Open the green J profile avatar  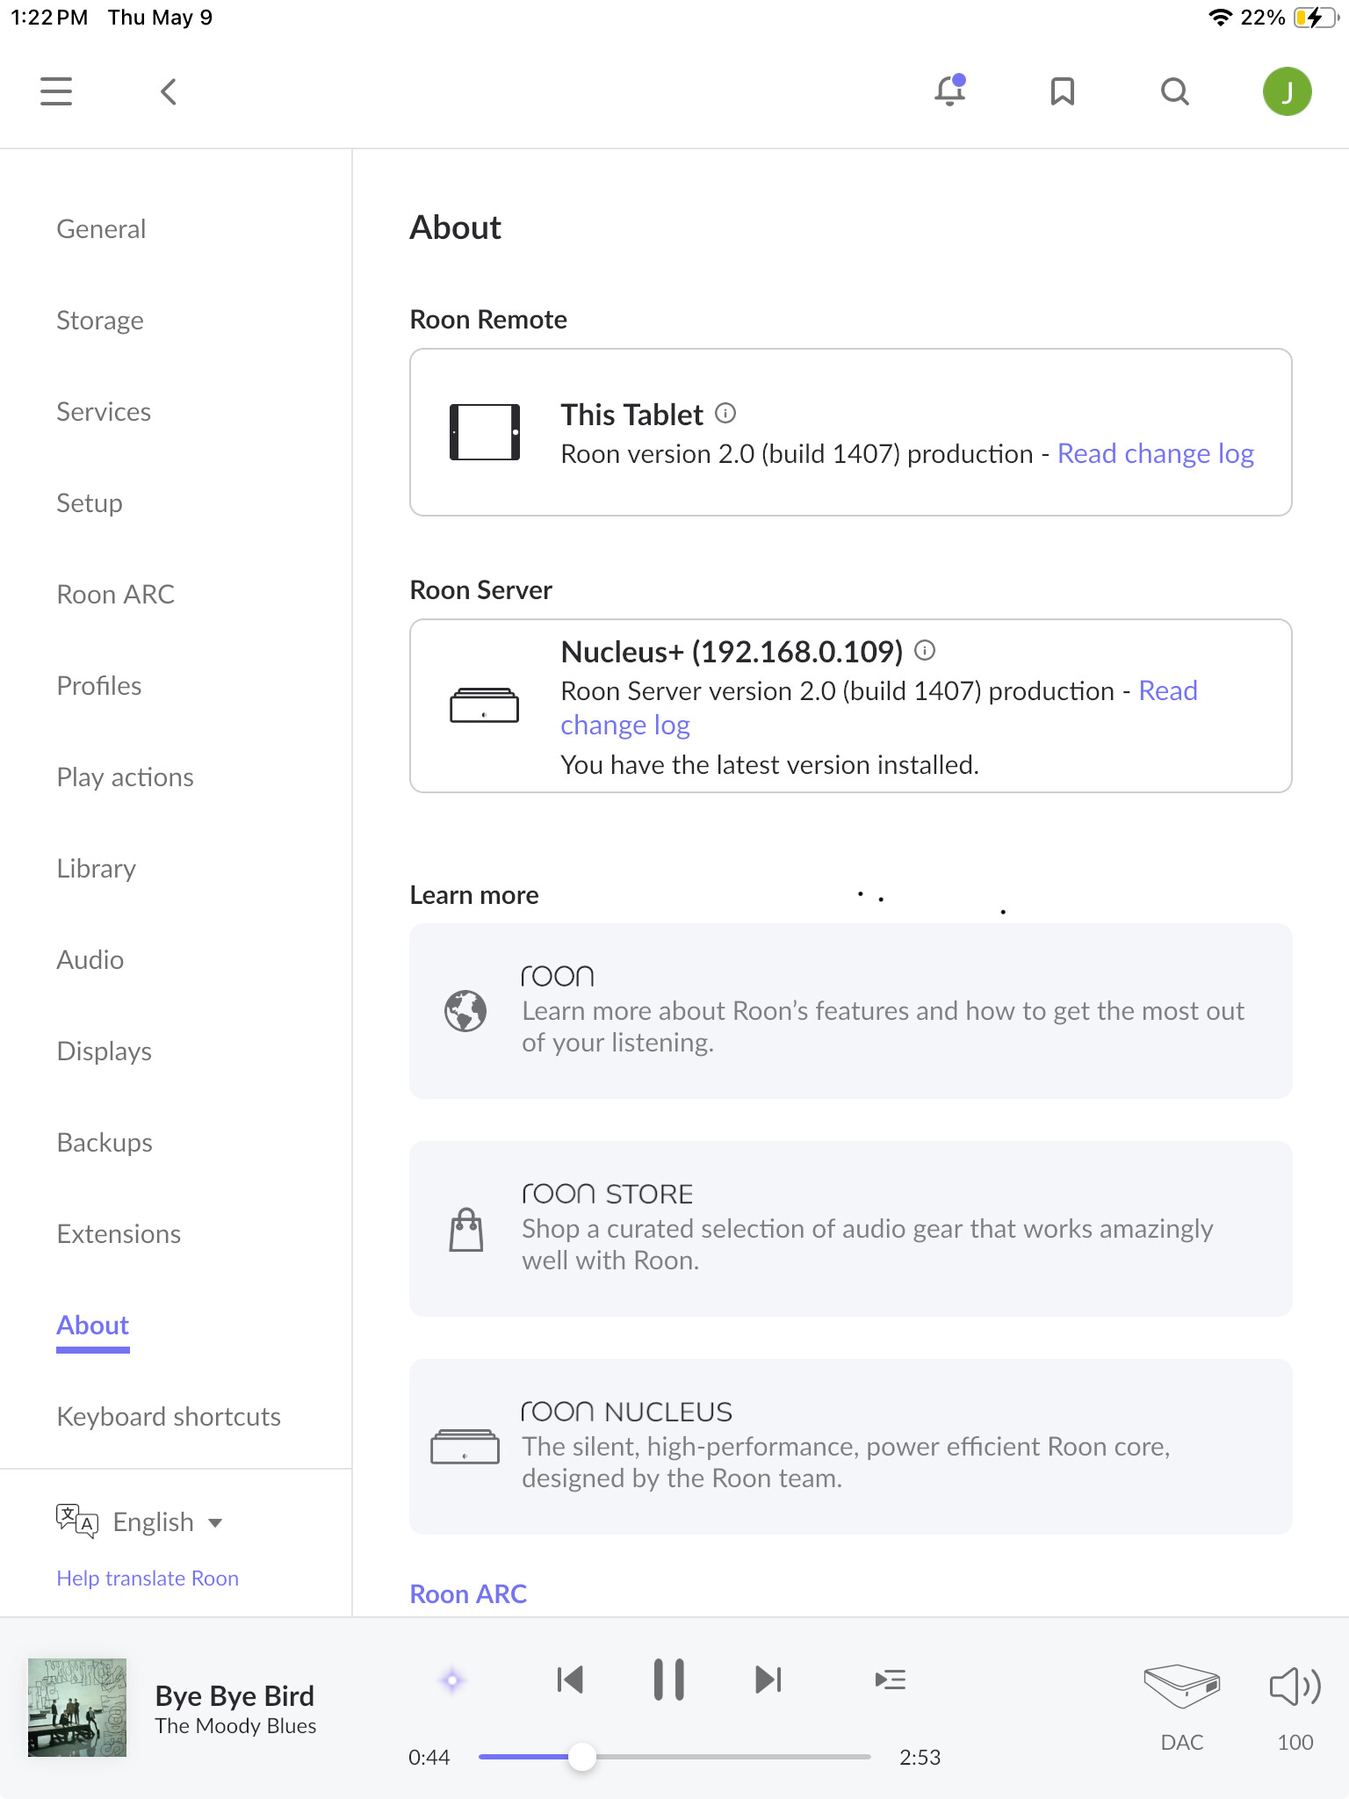(1288, 91)
